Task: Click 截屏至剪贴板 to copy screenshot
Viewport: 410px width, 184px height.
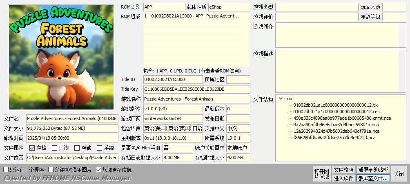Action: [x=373, y=169]
